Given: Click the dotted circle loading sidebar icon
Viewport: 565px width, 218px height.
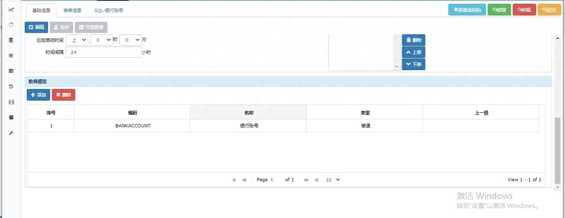Looking at the screenshot, I should pyautogui.click(x=11, y=25).
